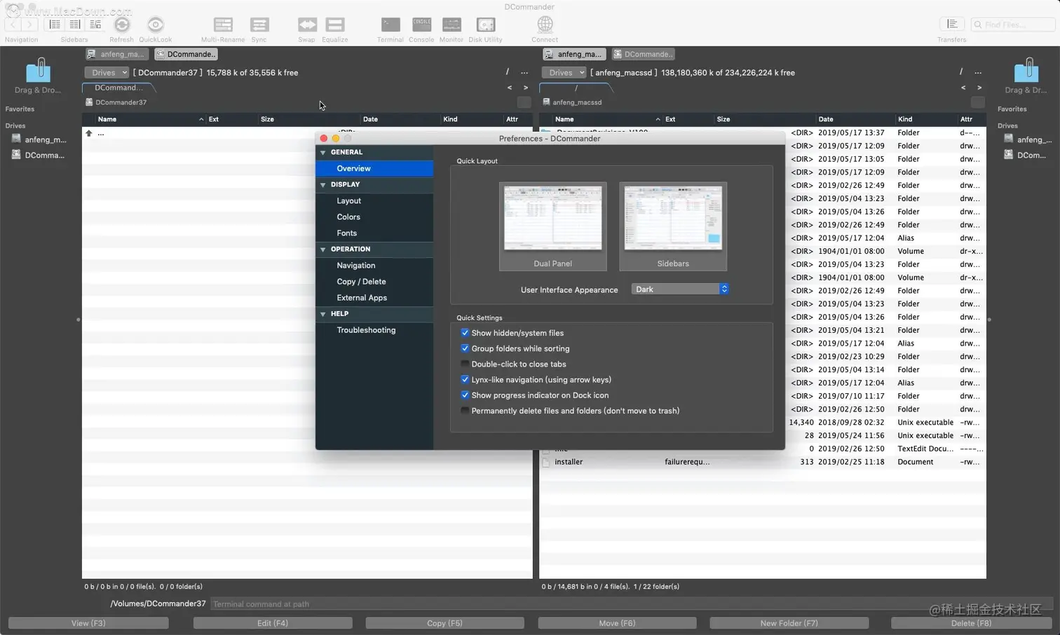
Task: Enable Double-click to close tabs
Action: coord(465,364)
